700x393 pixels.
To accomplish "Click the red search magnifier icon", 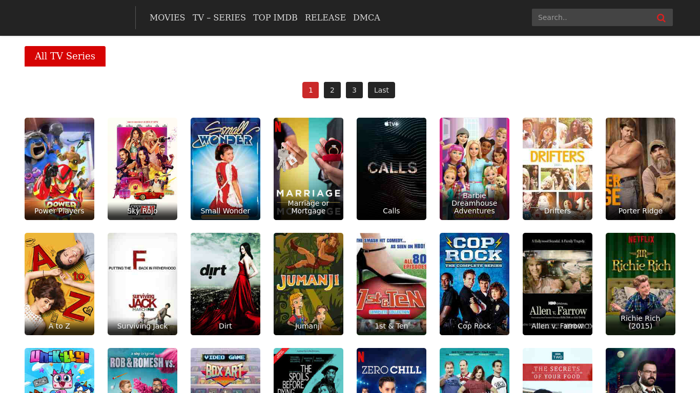I will [661, 18].
